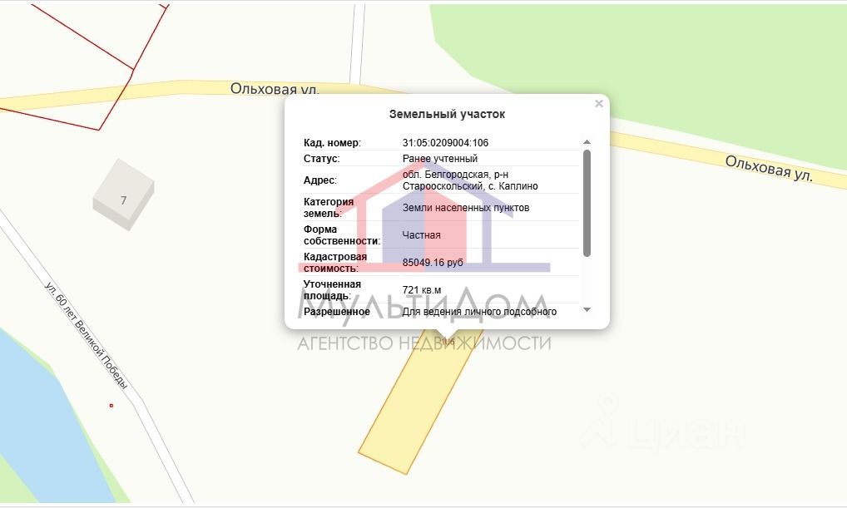The height and width of the screenshot is (508, 847).
Task: Click ownership value Частная
Action: pos(421,235)
